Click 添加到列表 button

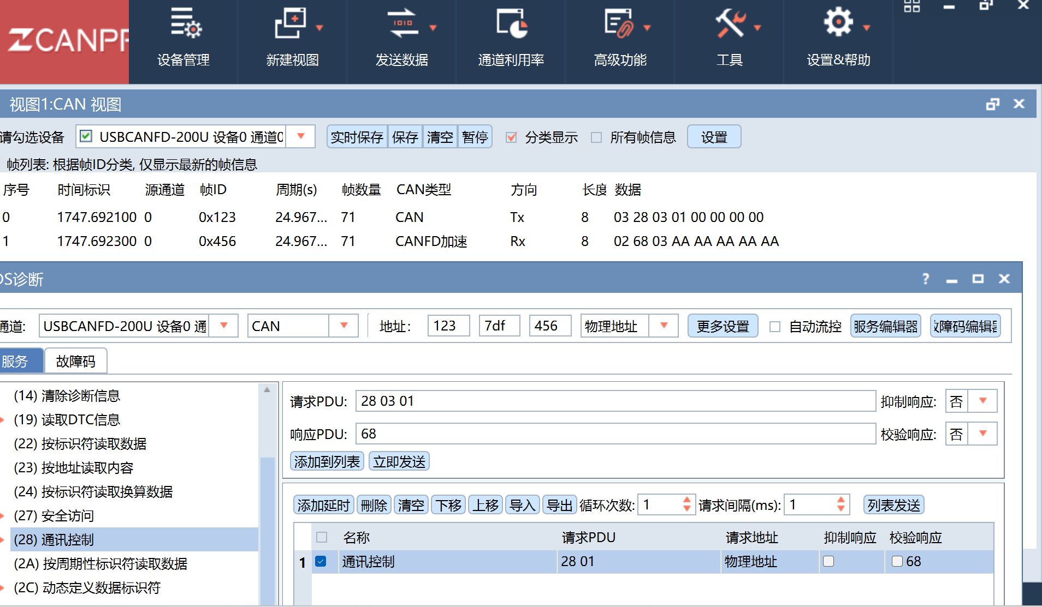tap(327, 461)
